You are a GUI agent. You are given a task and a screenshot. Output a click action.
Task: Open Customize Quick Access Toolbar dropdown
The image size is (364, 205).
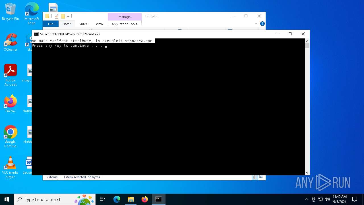point(68,17)
